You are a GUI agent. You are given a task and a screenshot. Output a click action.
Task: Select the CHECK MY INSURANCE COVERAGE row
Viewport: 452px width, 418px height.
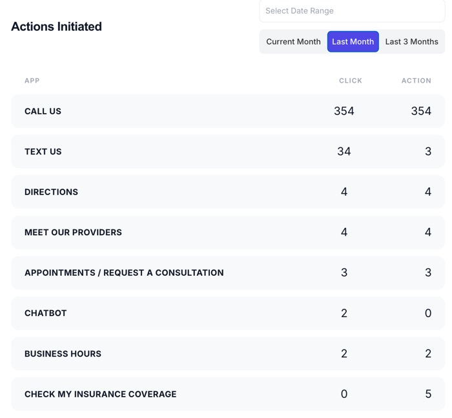(x=228, y=394)
